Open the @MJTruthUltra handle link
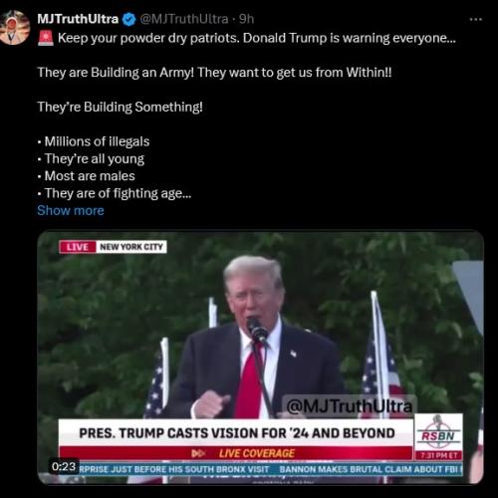This screenshot has height=498, width=498. pyautogui.click(x=184, y=19)
